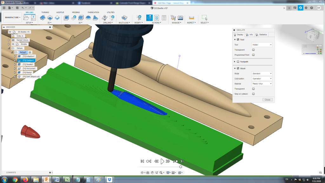The width and height of the screenshot is (325, 183).
Task: Open the Material dropdown showing Plastic Vinyl
Action: coord(262,84)
